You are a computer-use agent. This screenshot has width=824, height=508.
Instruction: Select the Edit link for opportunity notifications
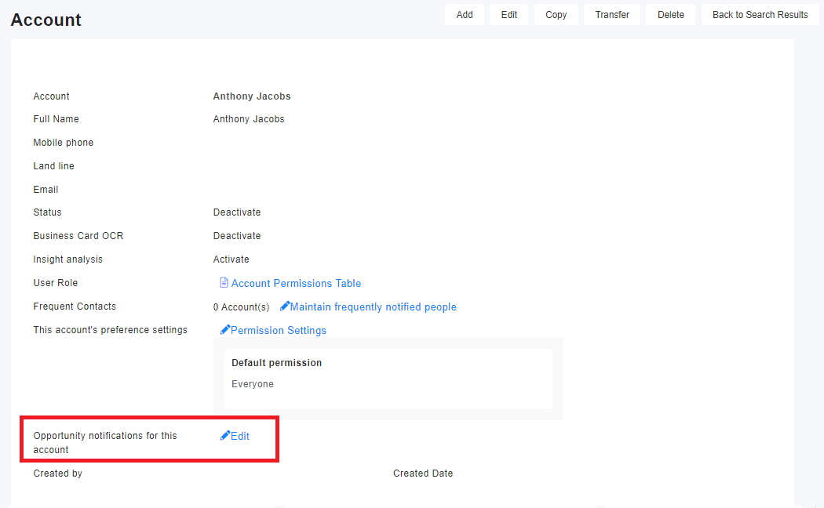[x=240, y=436]
